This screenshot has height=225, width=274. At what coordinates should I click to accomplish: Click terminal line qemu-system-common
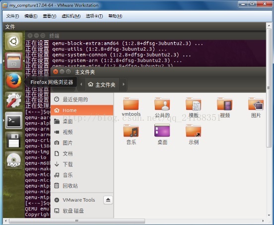108,55
